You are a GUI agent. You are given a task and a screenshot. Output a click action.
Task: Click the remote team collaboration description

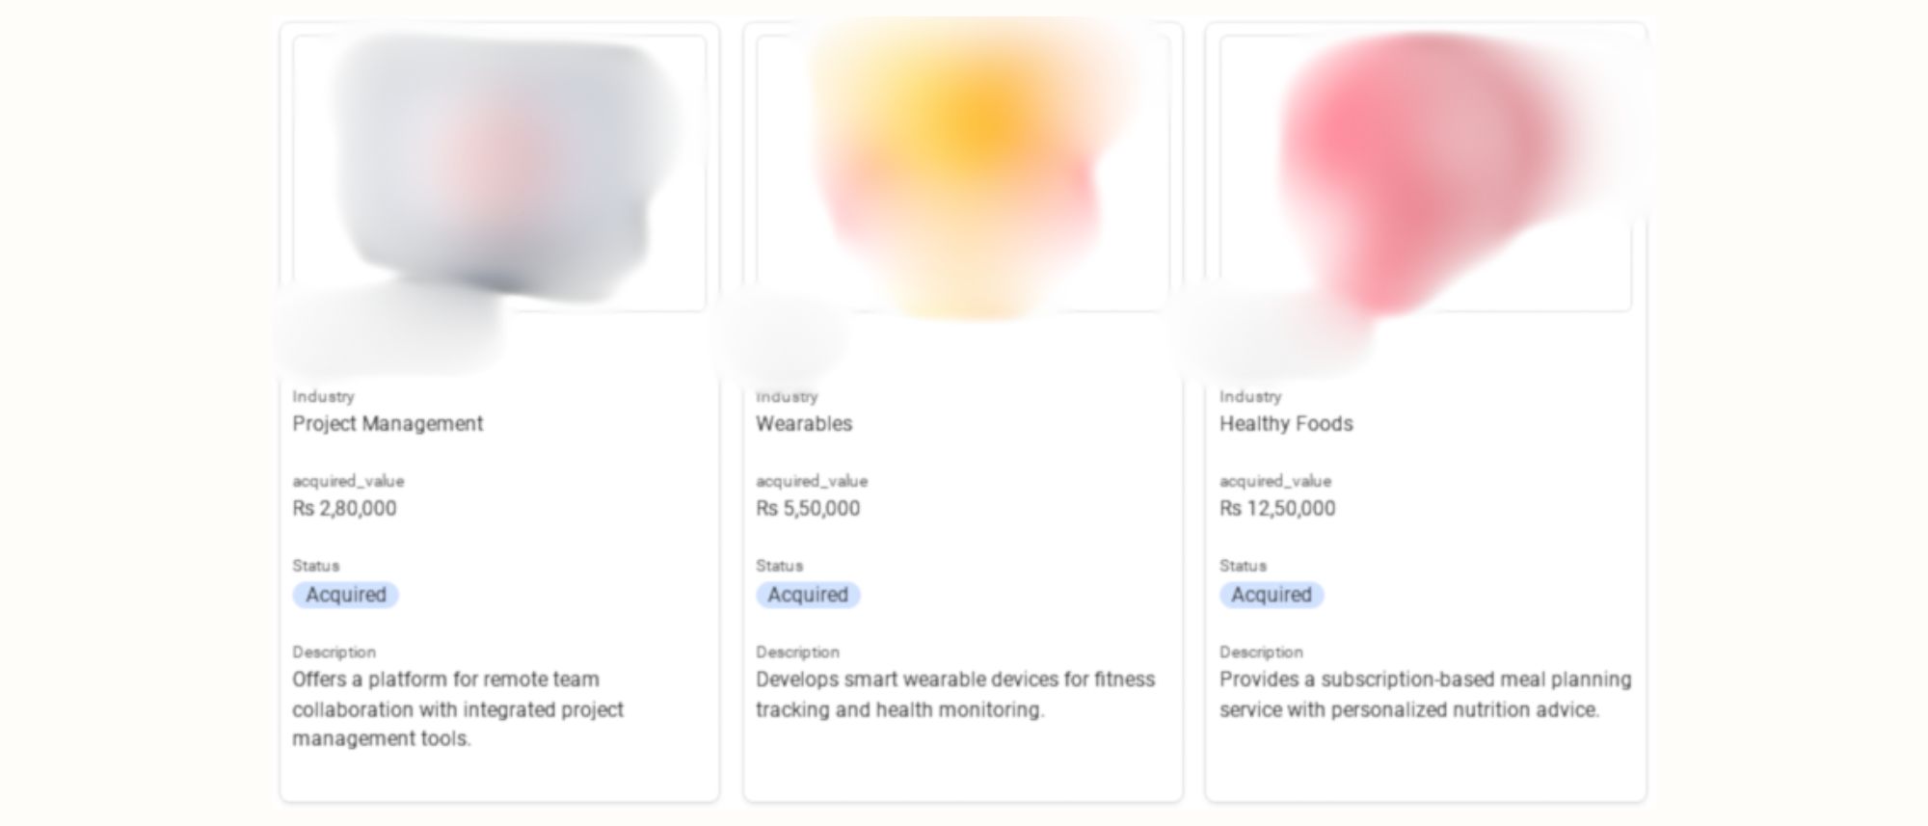[x=458, y=709]
